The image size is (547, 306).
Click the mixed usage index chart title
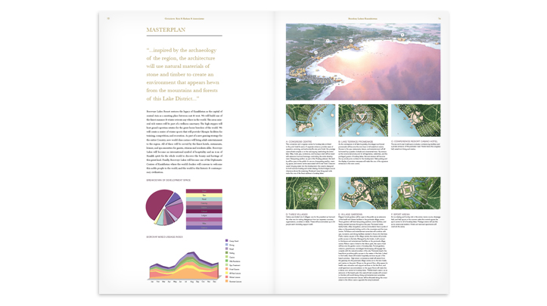pos(164,236)
